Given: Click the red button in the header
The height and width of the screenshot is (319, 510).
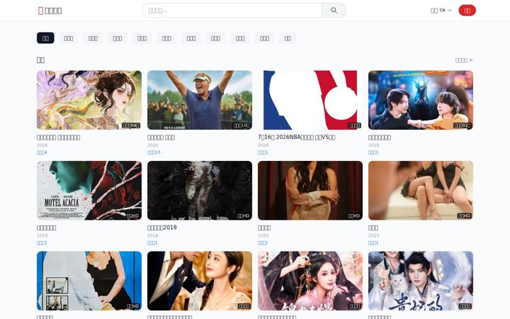Looking at the screenshot, I should click(467, 11).
